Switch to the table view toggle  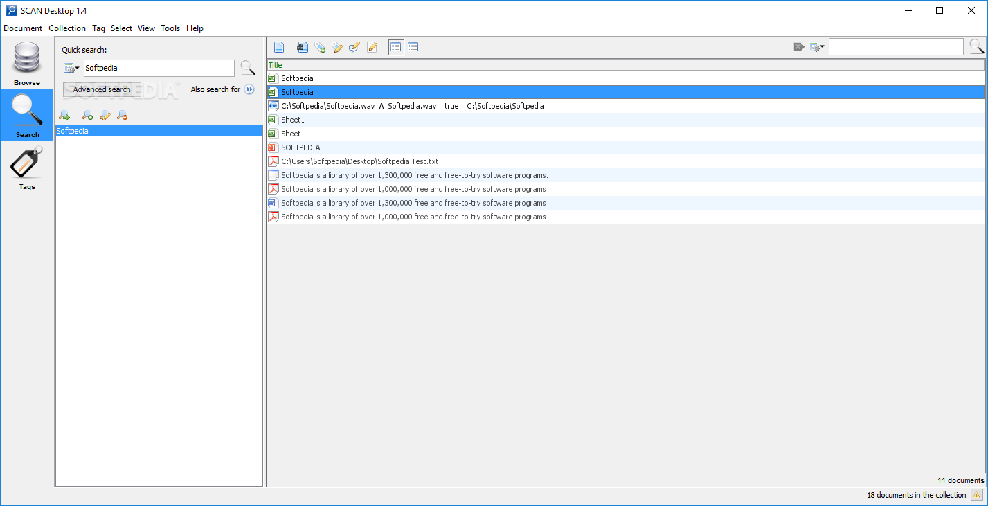[396, 47]
